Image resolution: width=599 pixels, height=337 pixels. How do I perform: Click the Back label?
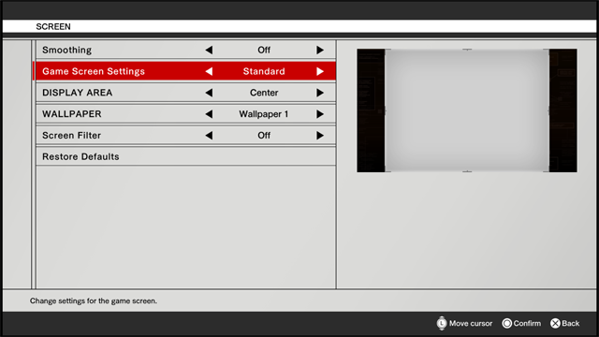(571, 323)
